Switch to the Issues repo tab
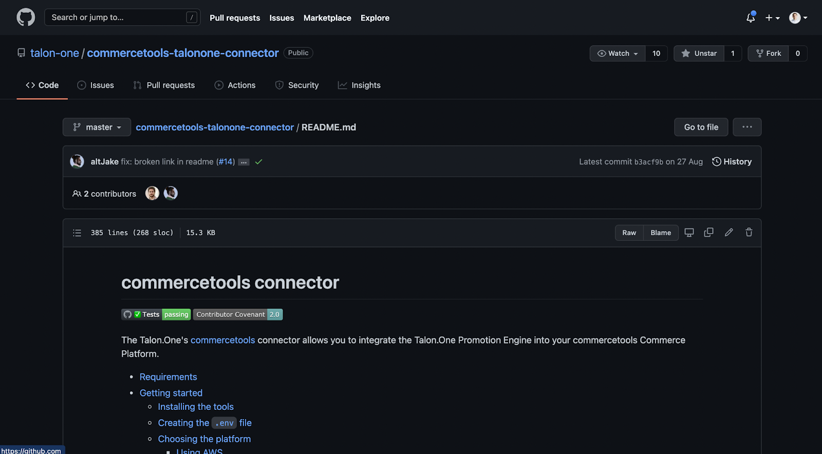822x454 pixels. click(96, 85)
